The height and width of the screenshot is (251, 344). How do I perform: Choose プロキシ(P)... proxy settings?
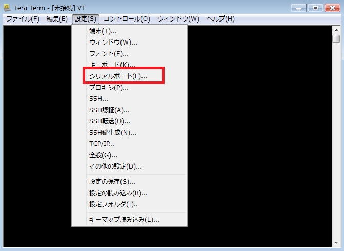click(129, 88)
